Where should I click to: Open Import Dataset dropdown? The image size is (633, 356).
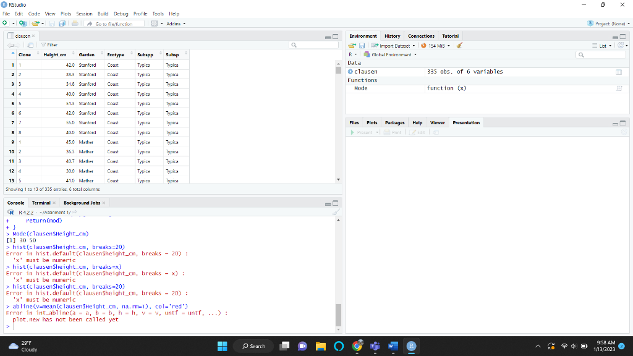click(393, 46)
